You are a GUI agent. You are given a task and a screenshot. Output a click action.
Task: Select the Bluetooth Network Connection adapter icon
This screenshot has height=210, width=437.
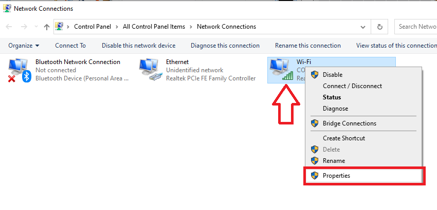(19, 70)
